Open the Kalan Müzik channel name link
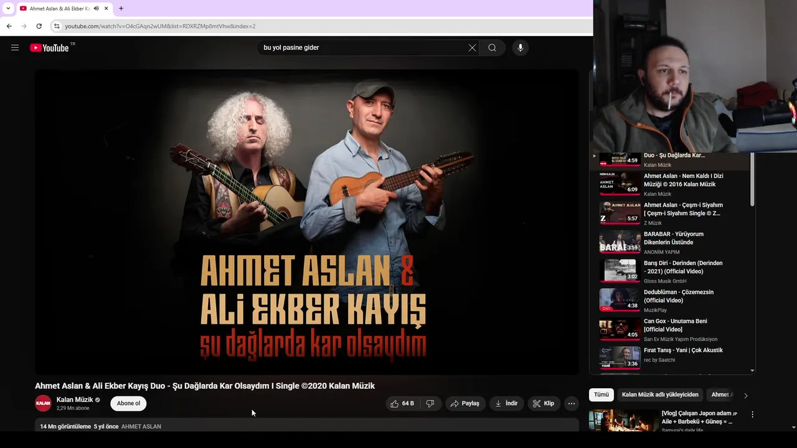 tap(75, 400)
